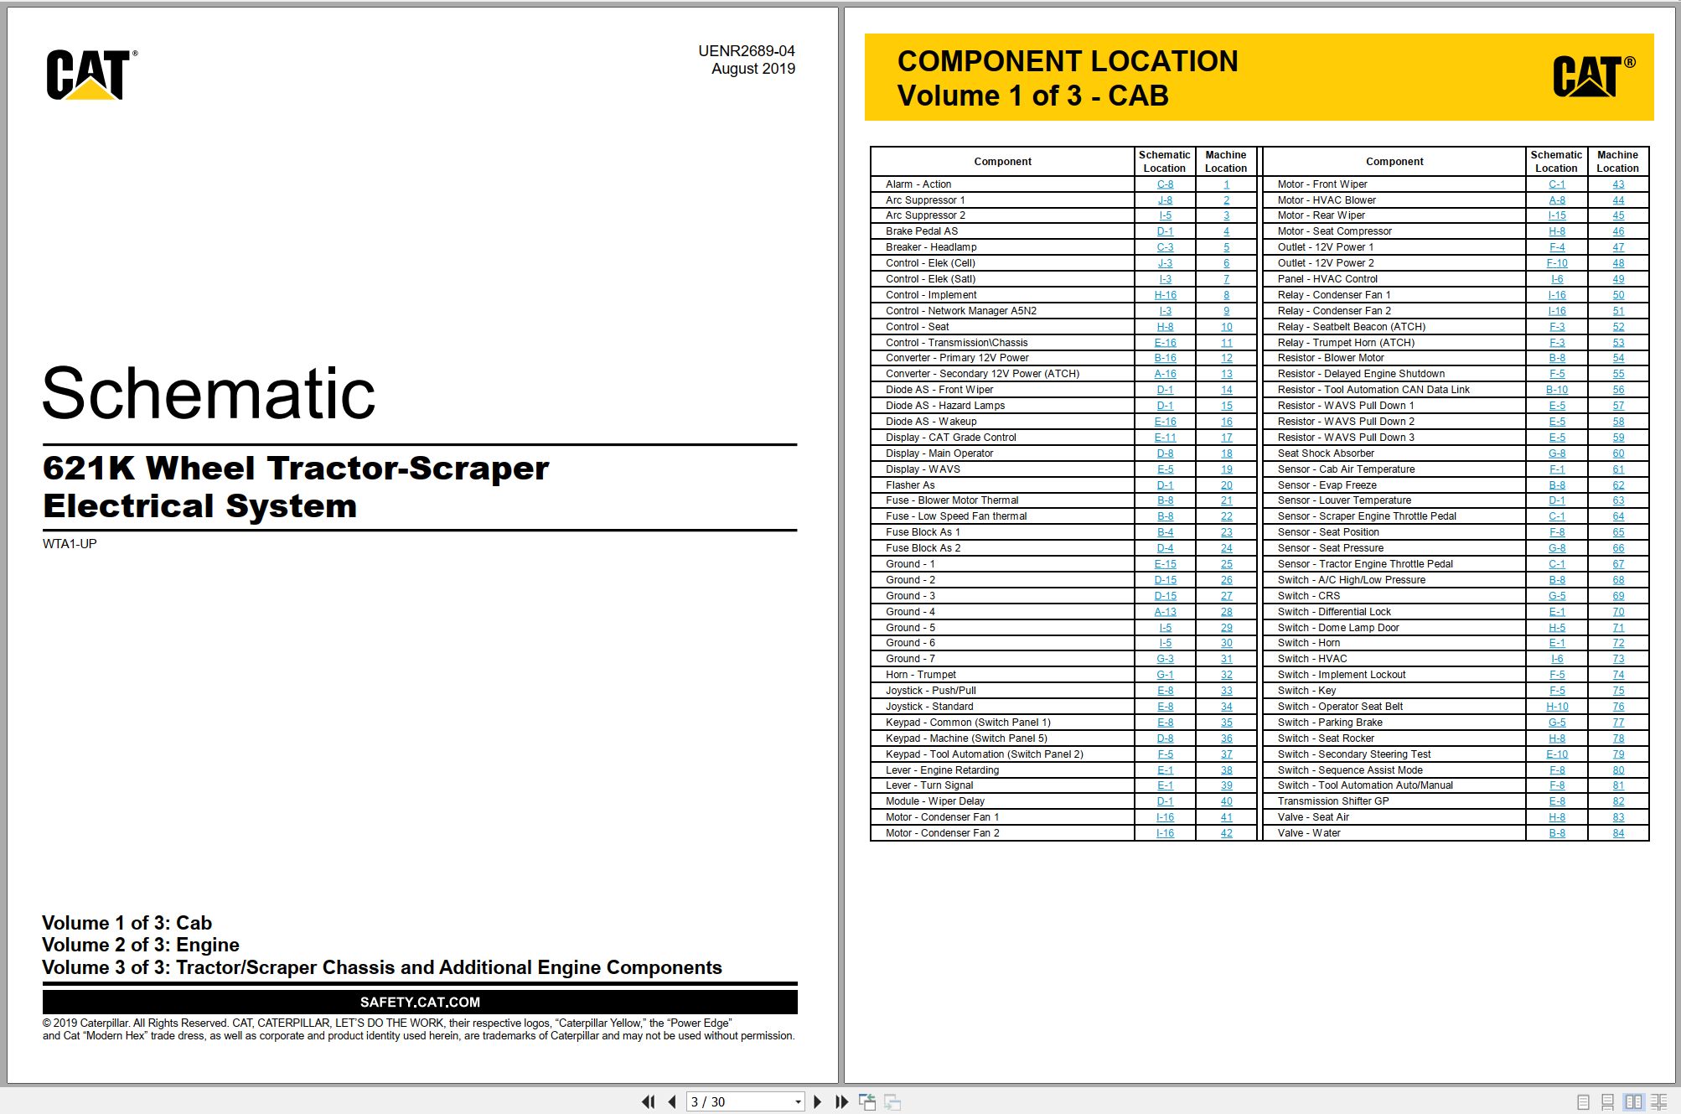Screen dimensions: 1681x1114
Task: Go to the previous page
Action: click(672, 1101)
